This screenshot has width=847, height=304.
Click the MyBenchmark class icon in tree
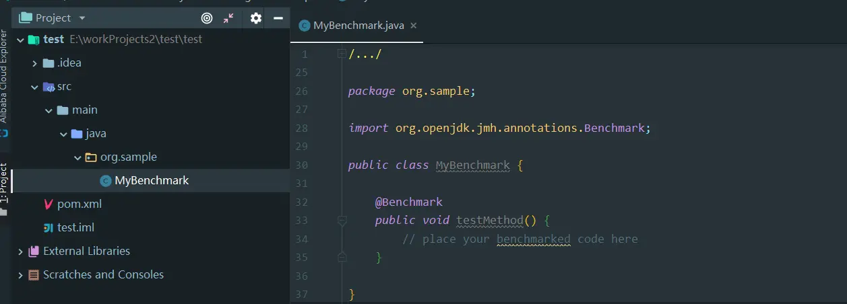coord(105,181)
